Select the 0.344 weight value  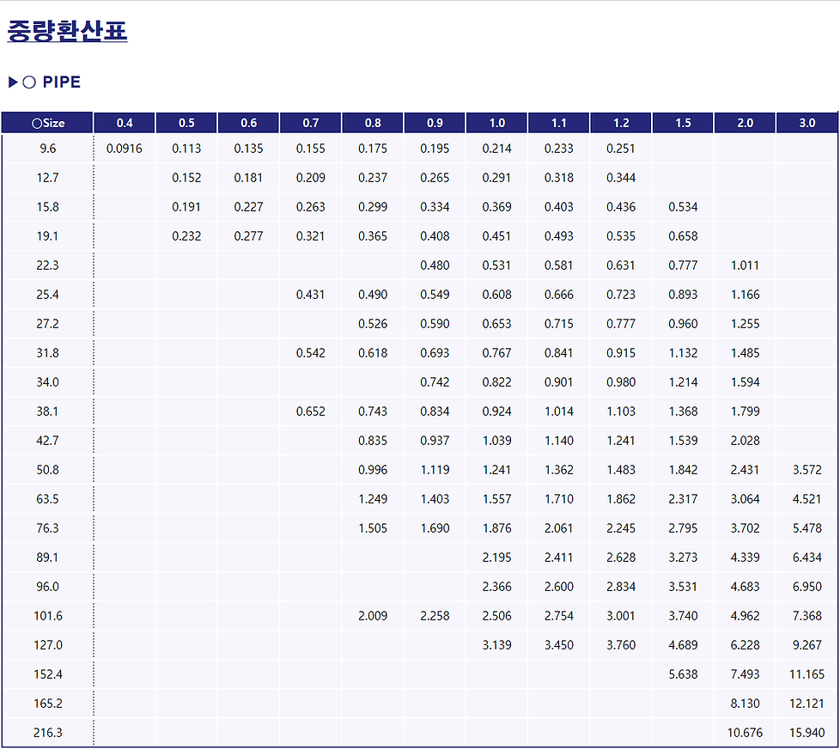click(621, 178)
